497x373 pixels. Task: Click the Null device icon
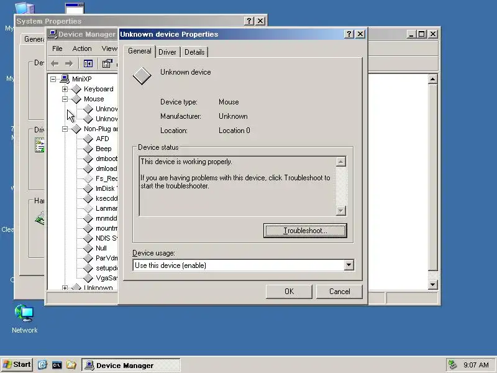click(x=88, y=248)
